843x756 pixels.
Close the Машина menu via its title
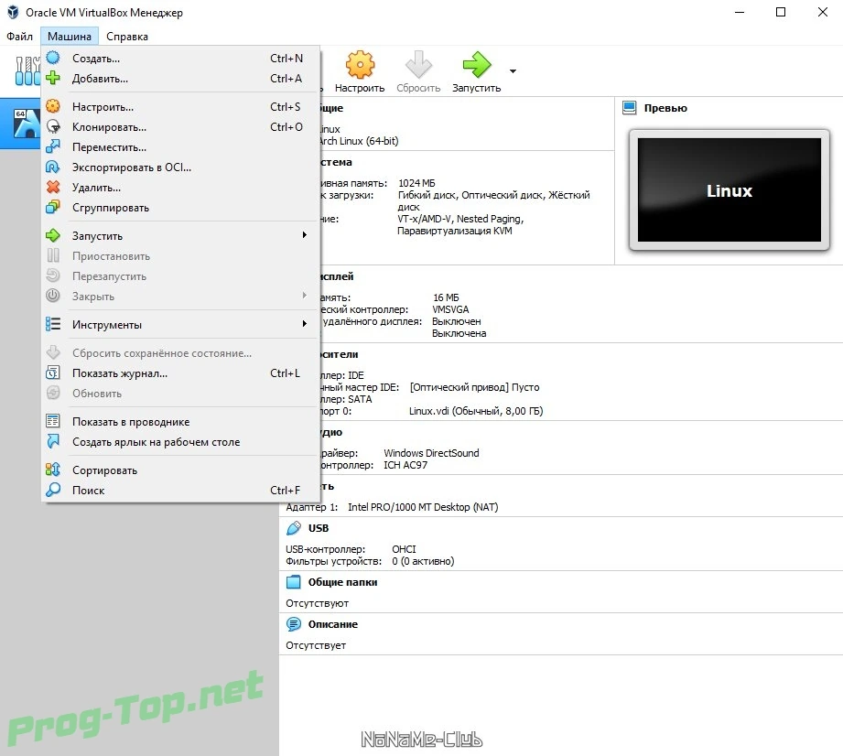tap(70, 36)
